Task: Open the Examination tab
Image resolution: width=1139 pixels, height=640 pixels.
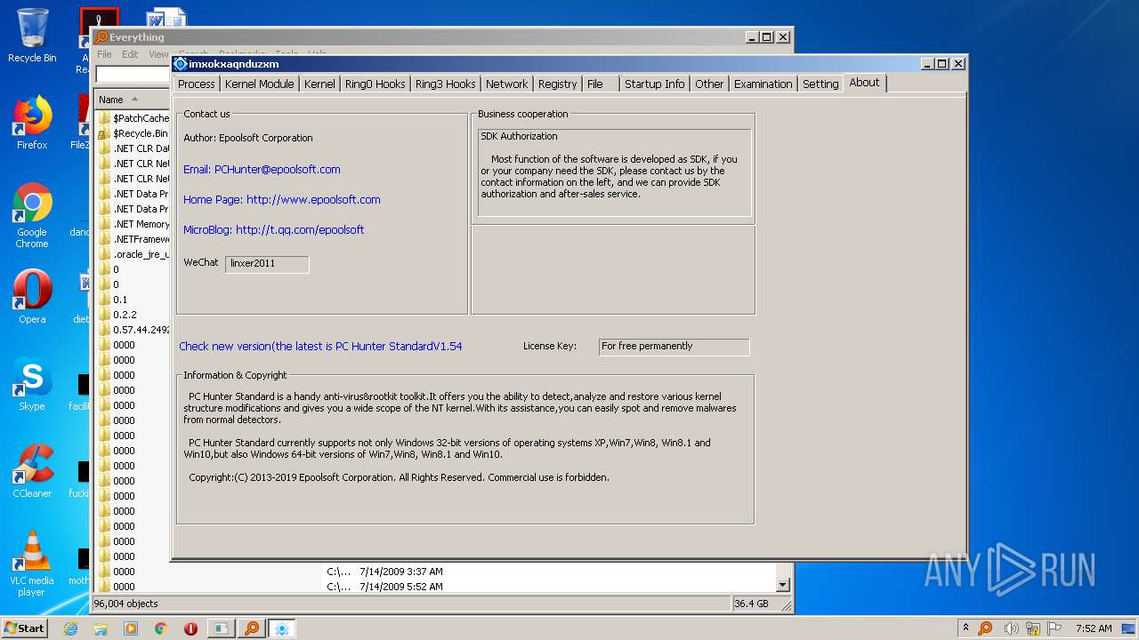Action: pyautogui.click(x=763, y=84)
